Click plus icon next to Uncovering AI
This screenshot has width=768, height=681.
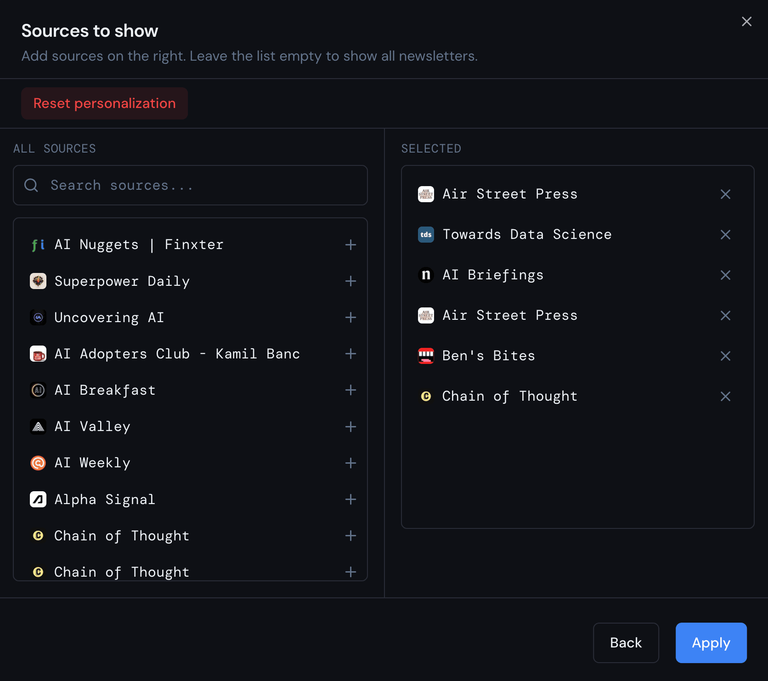click(x=350, y=317)
